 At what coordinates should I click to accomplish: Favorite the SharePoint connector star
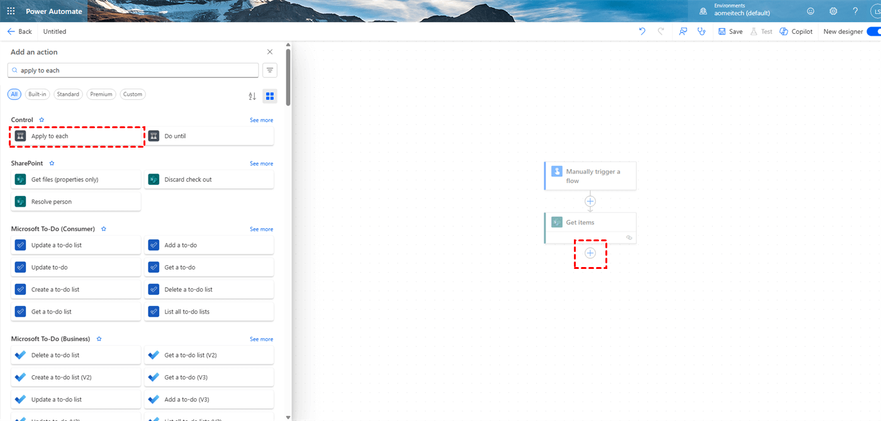(x=52, y=163)
